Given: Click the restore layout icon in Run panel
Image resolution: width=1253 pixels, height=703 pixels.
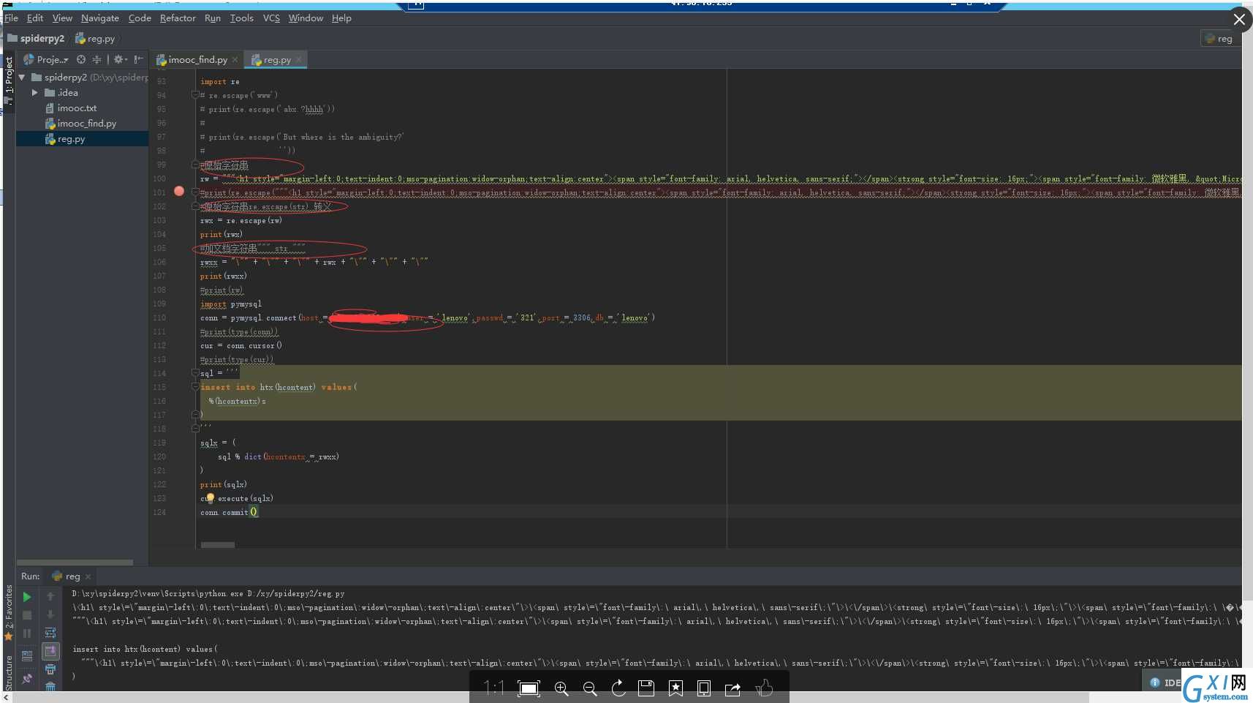Looking at the screenshot, I should click(27, 656).
